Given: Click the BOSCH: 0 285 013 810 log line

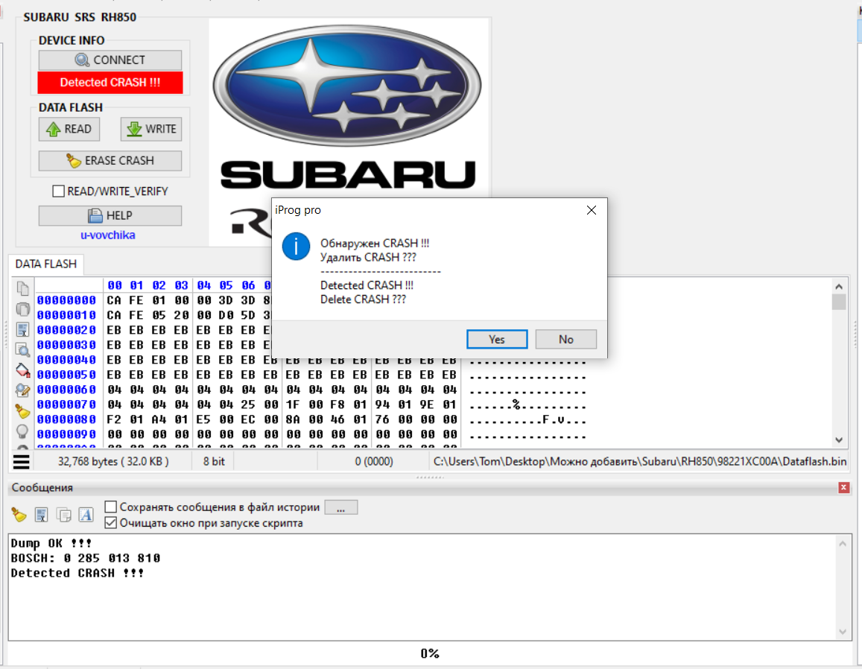Looking at the screenshot, I should 85,558.
